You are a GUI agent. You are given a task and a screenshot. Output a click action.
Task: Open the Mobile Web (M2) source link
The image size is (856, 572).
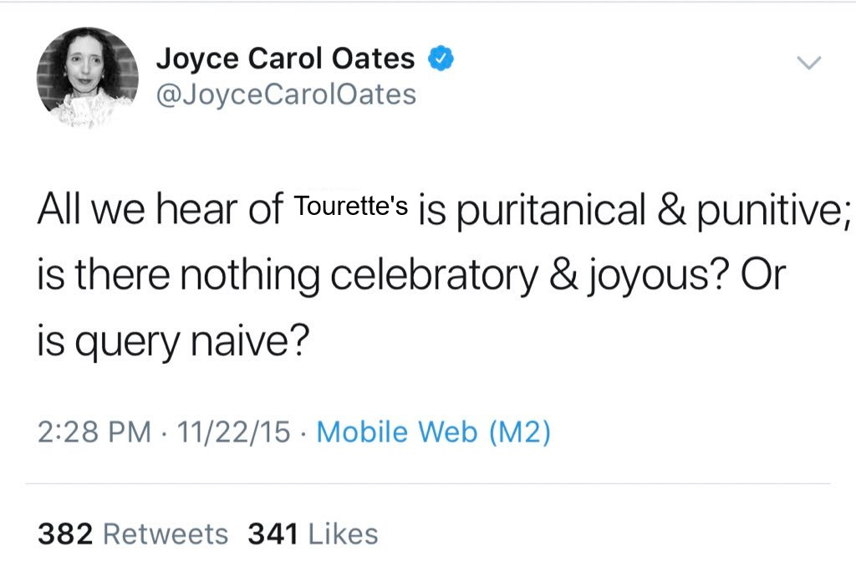pyautogui.click(x=433, y=432)
